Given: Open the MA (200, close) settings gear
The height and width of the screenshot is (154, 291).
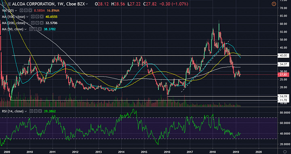Looking at the screenshot, I should (37, 23).
